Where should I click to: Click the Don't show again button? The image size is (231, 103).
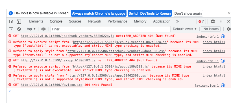click(188, 13)
